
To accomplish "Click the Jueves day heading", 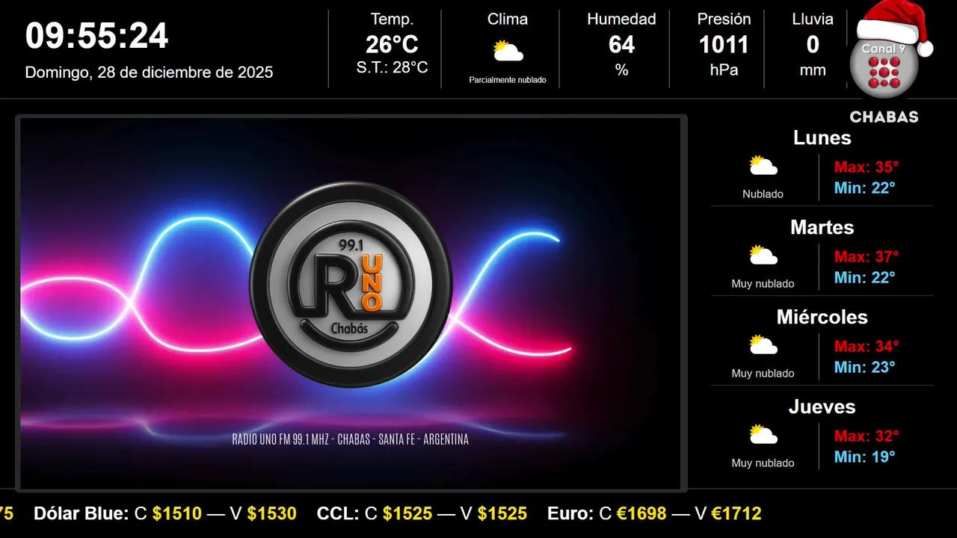I will pos(822,406).
